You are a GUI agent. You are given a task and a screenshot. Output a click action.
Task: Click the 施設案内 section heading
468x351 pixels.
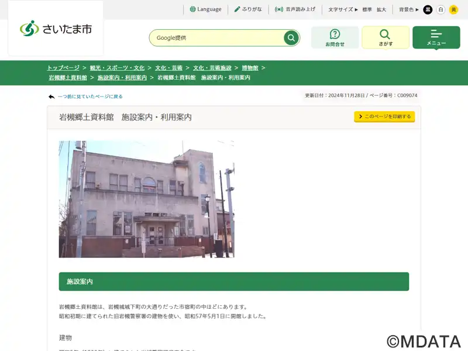click(233, 281)
